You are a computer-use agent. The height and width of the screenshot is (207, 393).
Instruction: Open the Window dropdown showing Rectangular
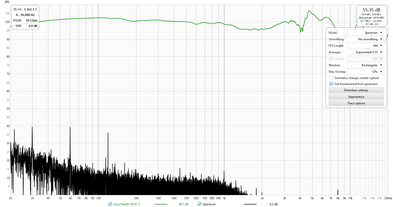click(x=365, y=65)
